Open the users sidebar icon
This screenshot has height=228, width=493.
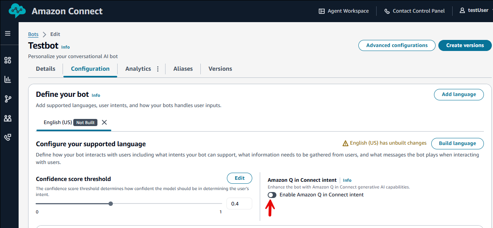tap(8, 118)
